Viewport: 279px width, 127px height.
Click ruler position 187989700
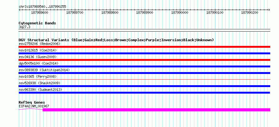(75, 12)
